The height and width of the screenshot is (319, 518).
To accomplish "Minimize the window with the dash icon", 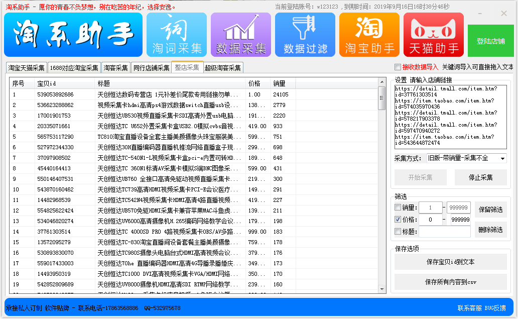I will pyautogui.click(x=486, y=14).
